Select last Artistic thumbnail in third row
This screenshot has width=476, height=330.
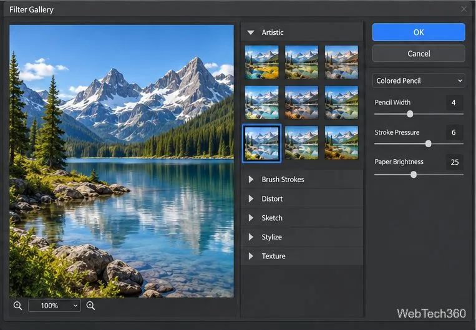[x=341, y=143]
